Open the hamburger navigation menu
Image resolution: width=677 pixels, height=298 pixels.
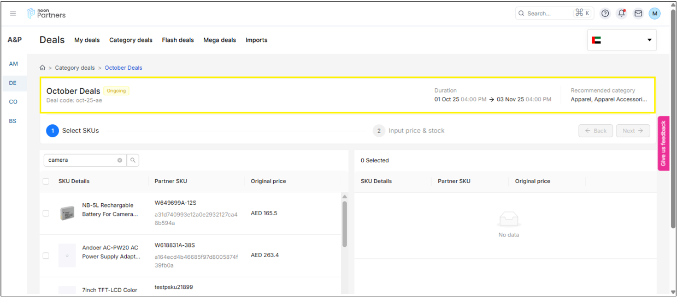pyautogui.click(x=13, y=14)
